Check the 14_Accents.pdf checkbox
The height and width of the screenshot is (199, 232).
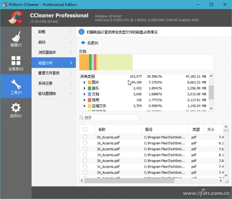(85, 155)
